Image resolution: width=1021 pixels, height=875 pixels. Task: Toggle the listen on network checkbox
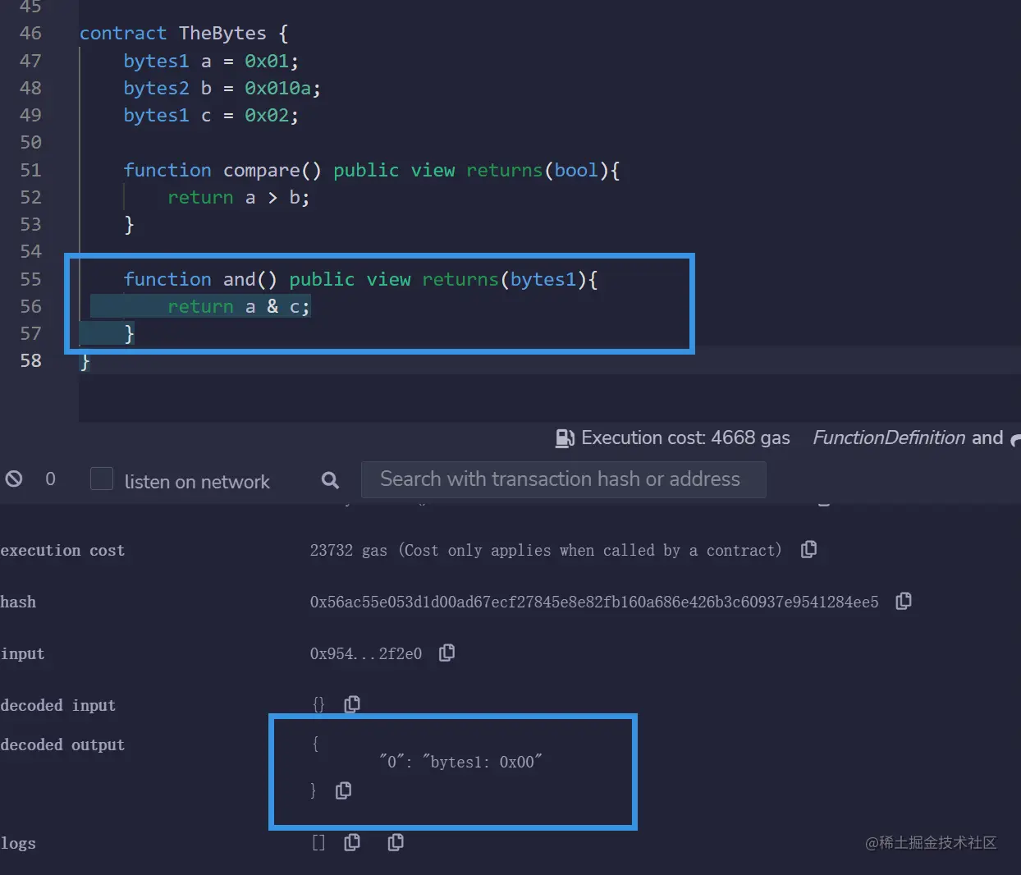point(101,479)
